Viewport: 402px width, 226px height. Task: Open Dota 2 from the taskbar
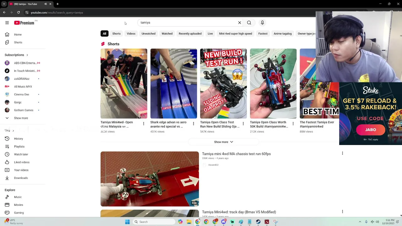point(267,222)
